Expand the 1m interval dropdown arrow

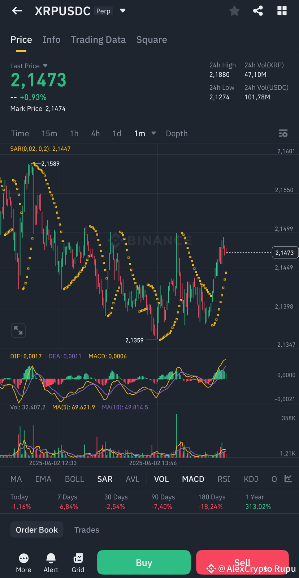pyautogui.click(x=153, y=133)
